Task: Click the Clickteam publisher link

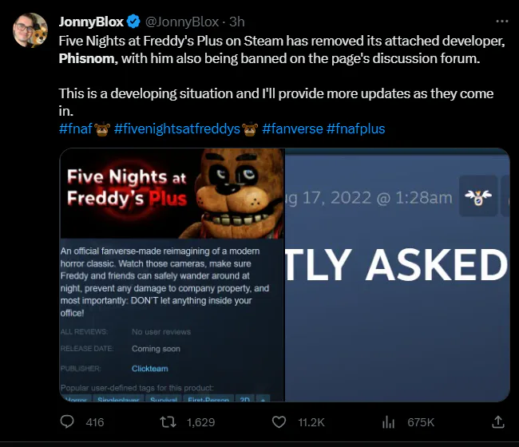Action: click(149, 368)
